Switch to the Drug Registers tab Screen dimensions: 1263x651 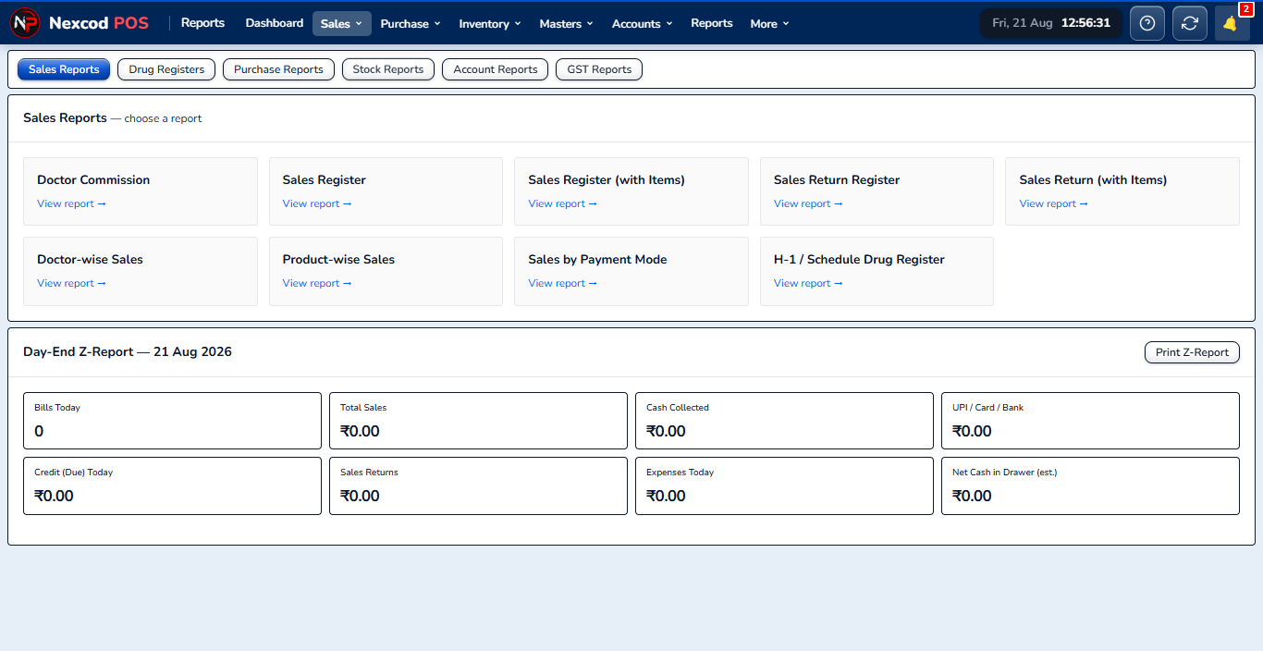pos(166,69)
